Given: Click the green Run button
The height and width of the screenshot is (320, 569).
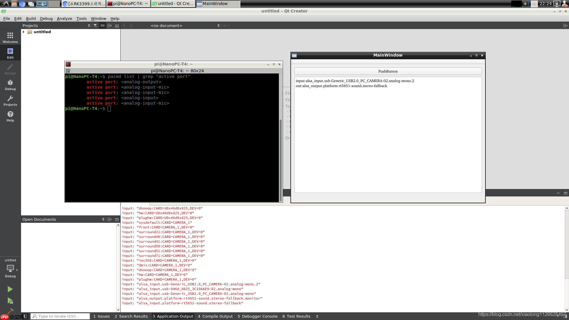Looking at the screenshot, I should tap(10, 289).
